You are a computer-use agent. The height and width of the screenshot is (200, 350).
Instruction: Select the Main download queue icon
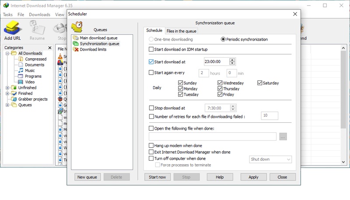(76, 38)
